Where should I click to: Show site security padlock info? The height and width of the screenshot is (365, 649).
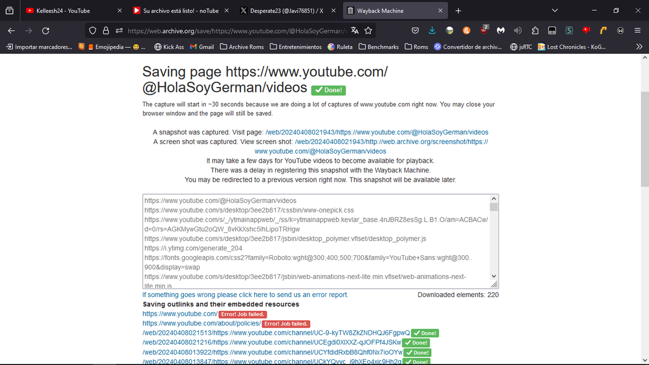(107, 31)
